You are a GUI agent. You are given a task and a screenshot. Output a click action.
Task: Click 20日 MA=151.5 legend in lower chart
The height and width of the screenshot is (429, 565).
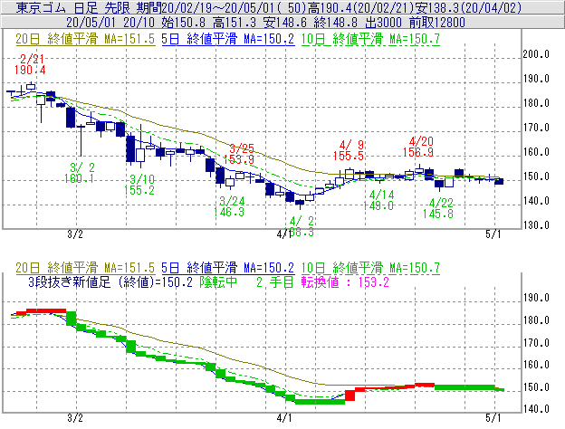[85, 268]
